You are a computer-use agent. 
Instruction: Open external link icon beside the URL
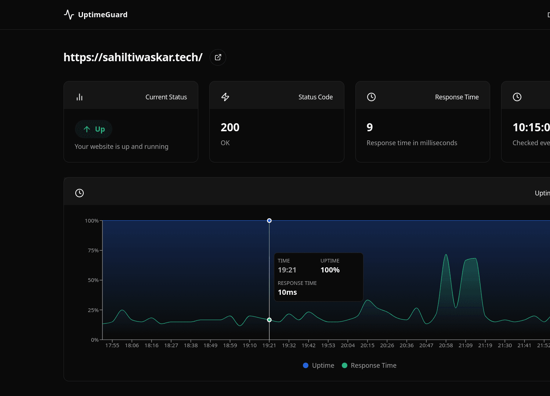[x=218, y=57]
